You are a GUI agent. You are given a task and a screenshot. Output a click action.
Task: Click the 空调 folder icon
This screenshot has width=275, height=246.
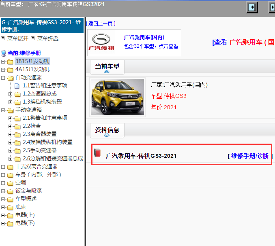pyautogui.click(x=10, y=183)
